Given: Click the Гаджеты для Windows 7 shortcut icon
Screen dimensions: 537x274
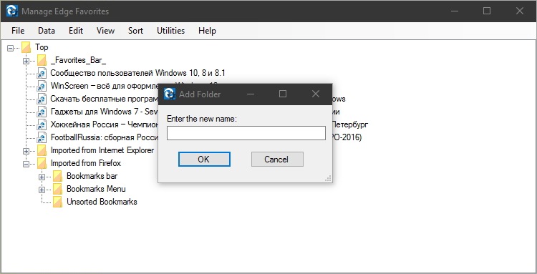Looking at the screenshot, I should coord(42,112).
